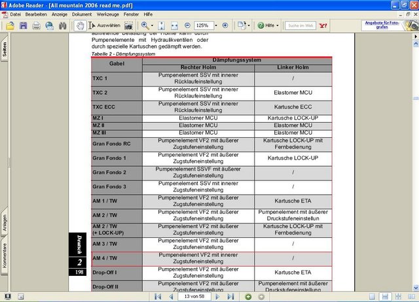Viewport: 419px width, 302px height.
Task: Click the scroll down arrow of vertical scrollbar
Action: [416, 288]
